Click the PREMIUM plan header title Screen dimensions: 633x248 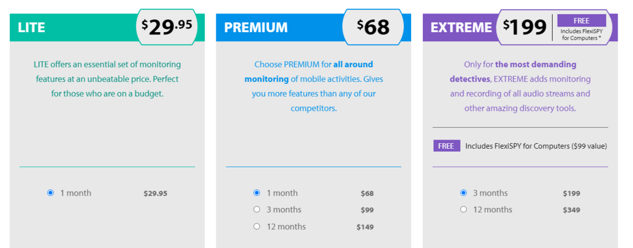point(256,27)
